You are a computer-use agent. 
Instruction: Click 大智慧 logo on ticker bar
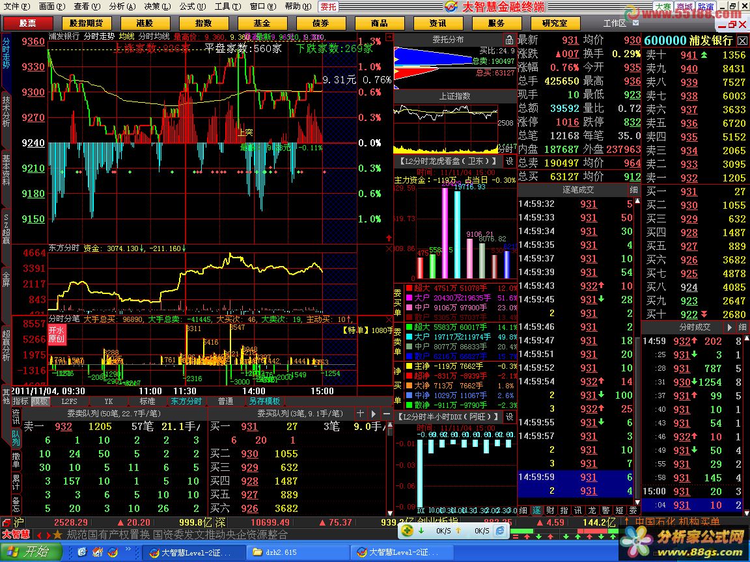click(x=16, y=534)
